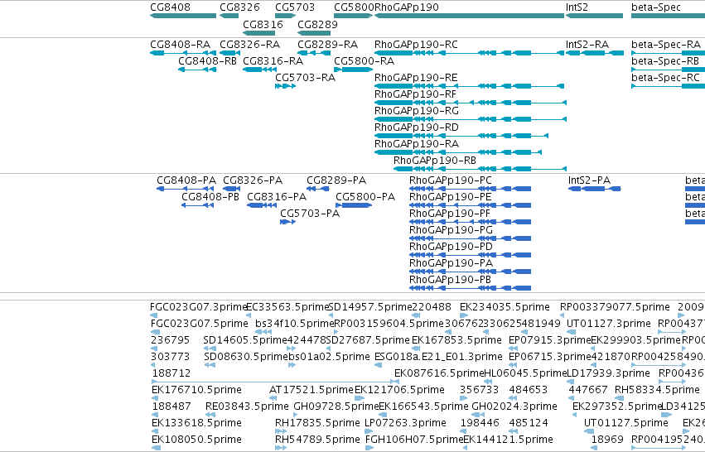Viewport: 705px width, 452px height.
Task: Click EST UT01127.5prime
Action: point(589,430)
